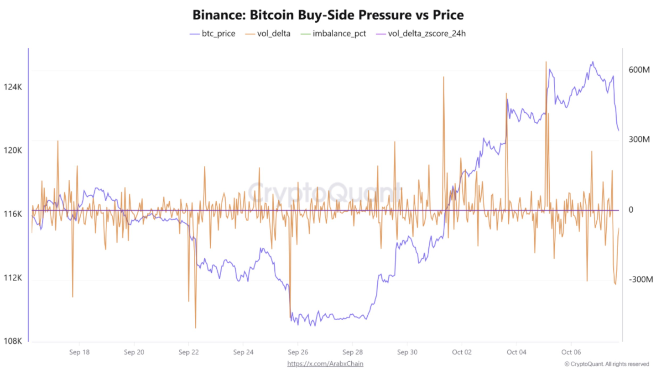Click the blue btc_price legend line marker

[194, 34]
